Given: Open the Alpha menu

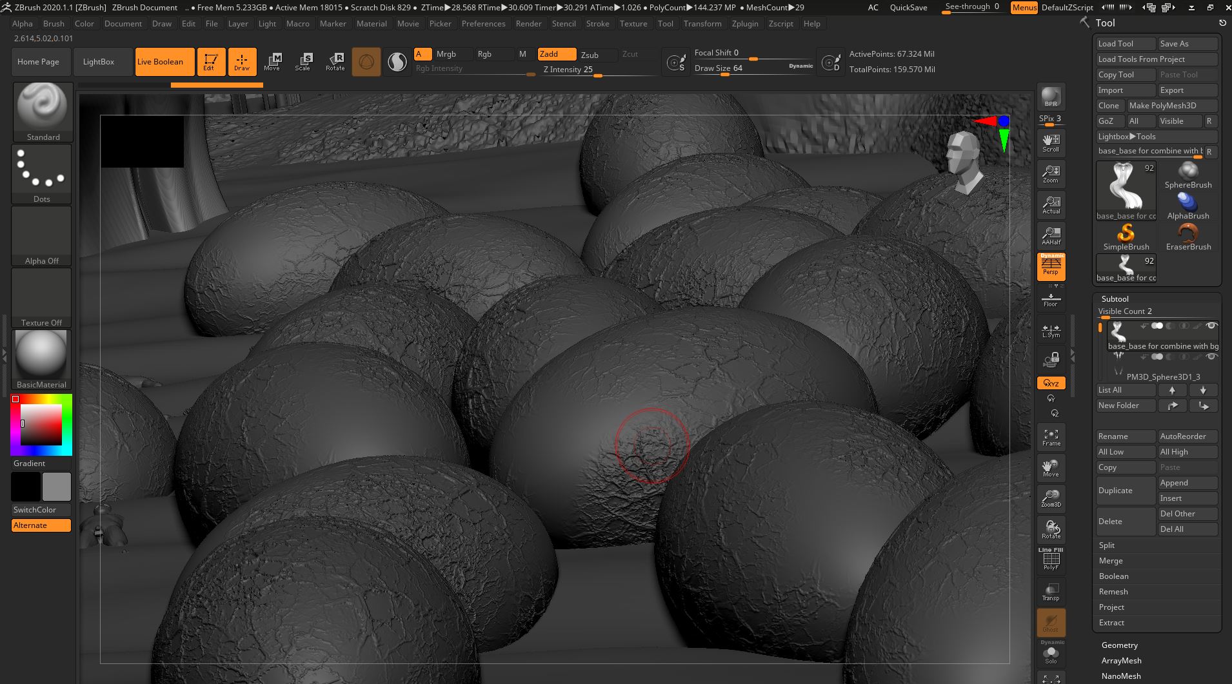Looking at the screenshot, I should [23, 24].
